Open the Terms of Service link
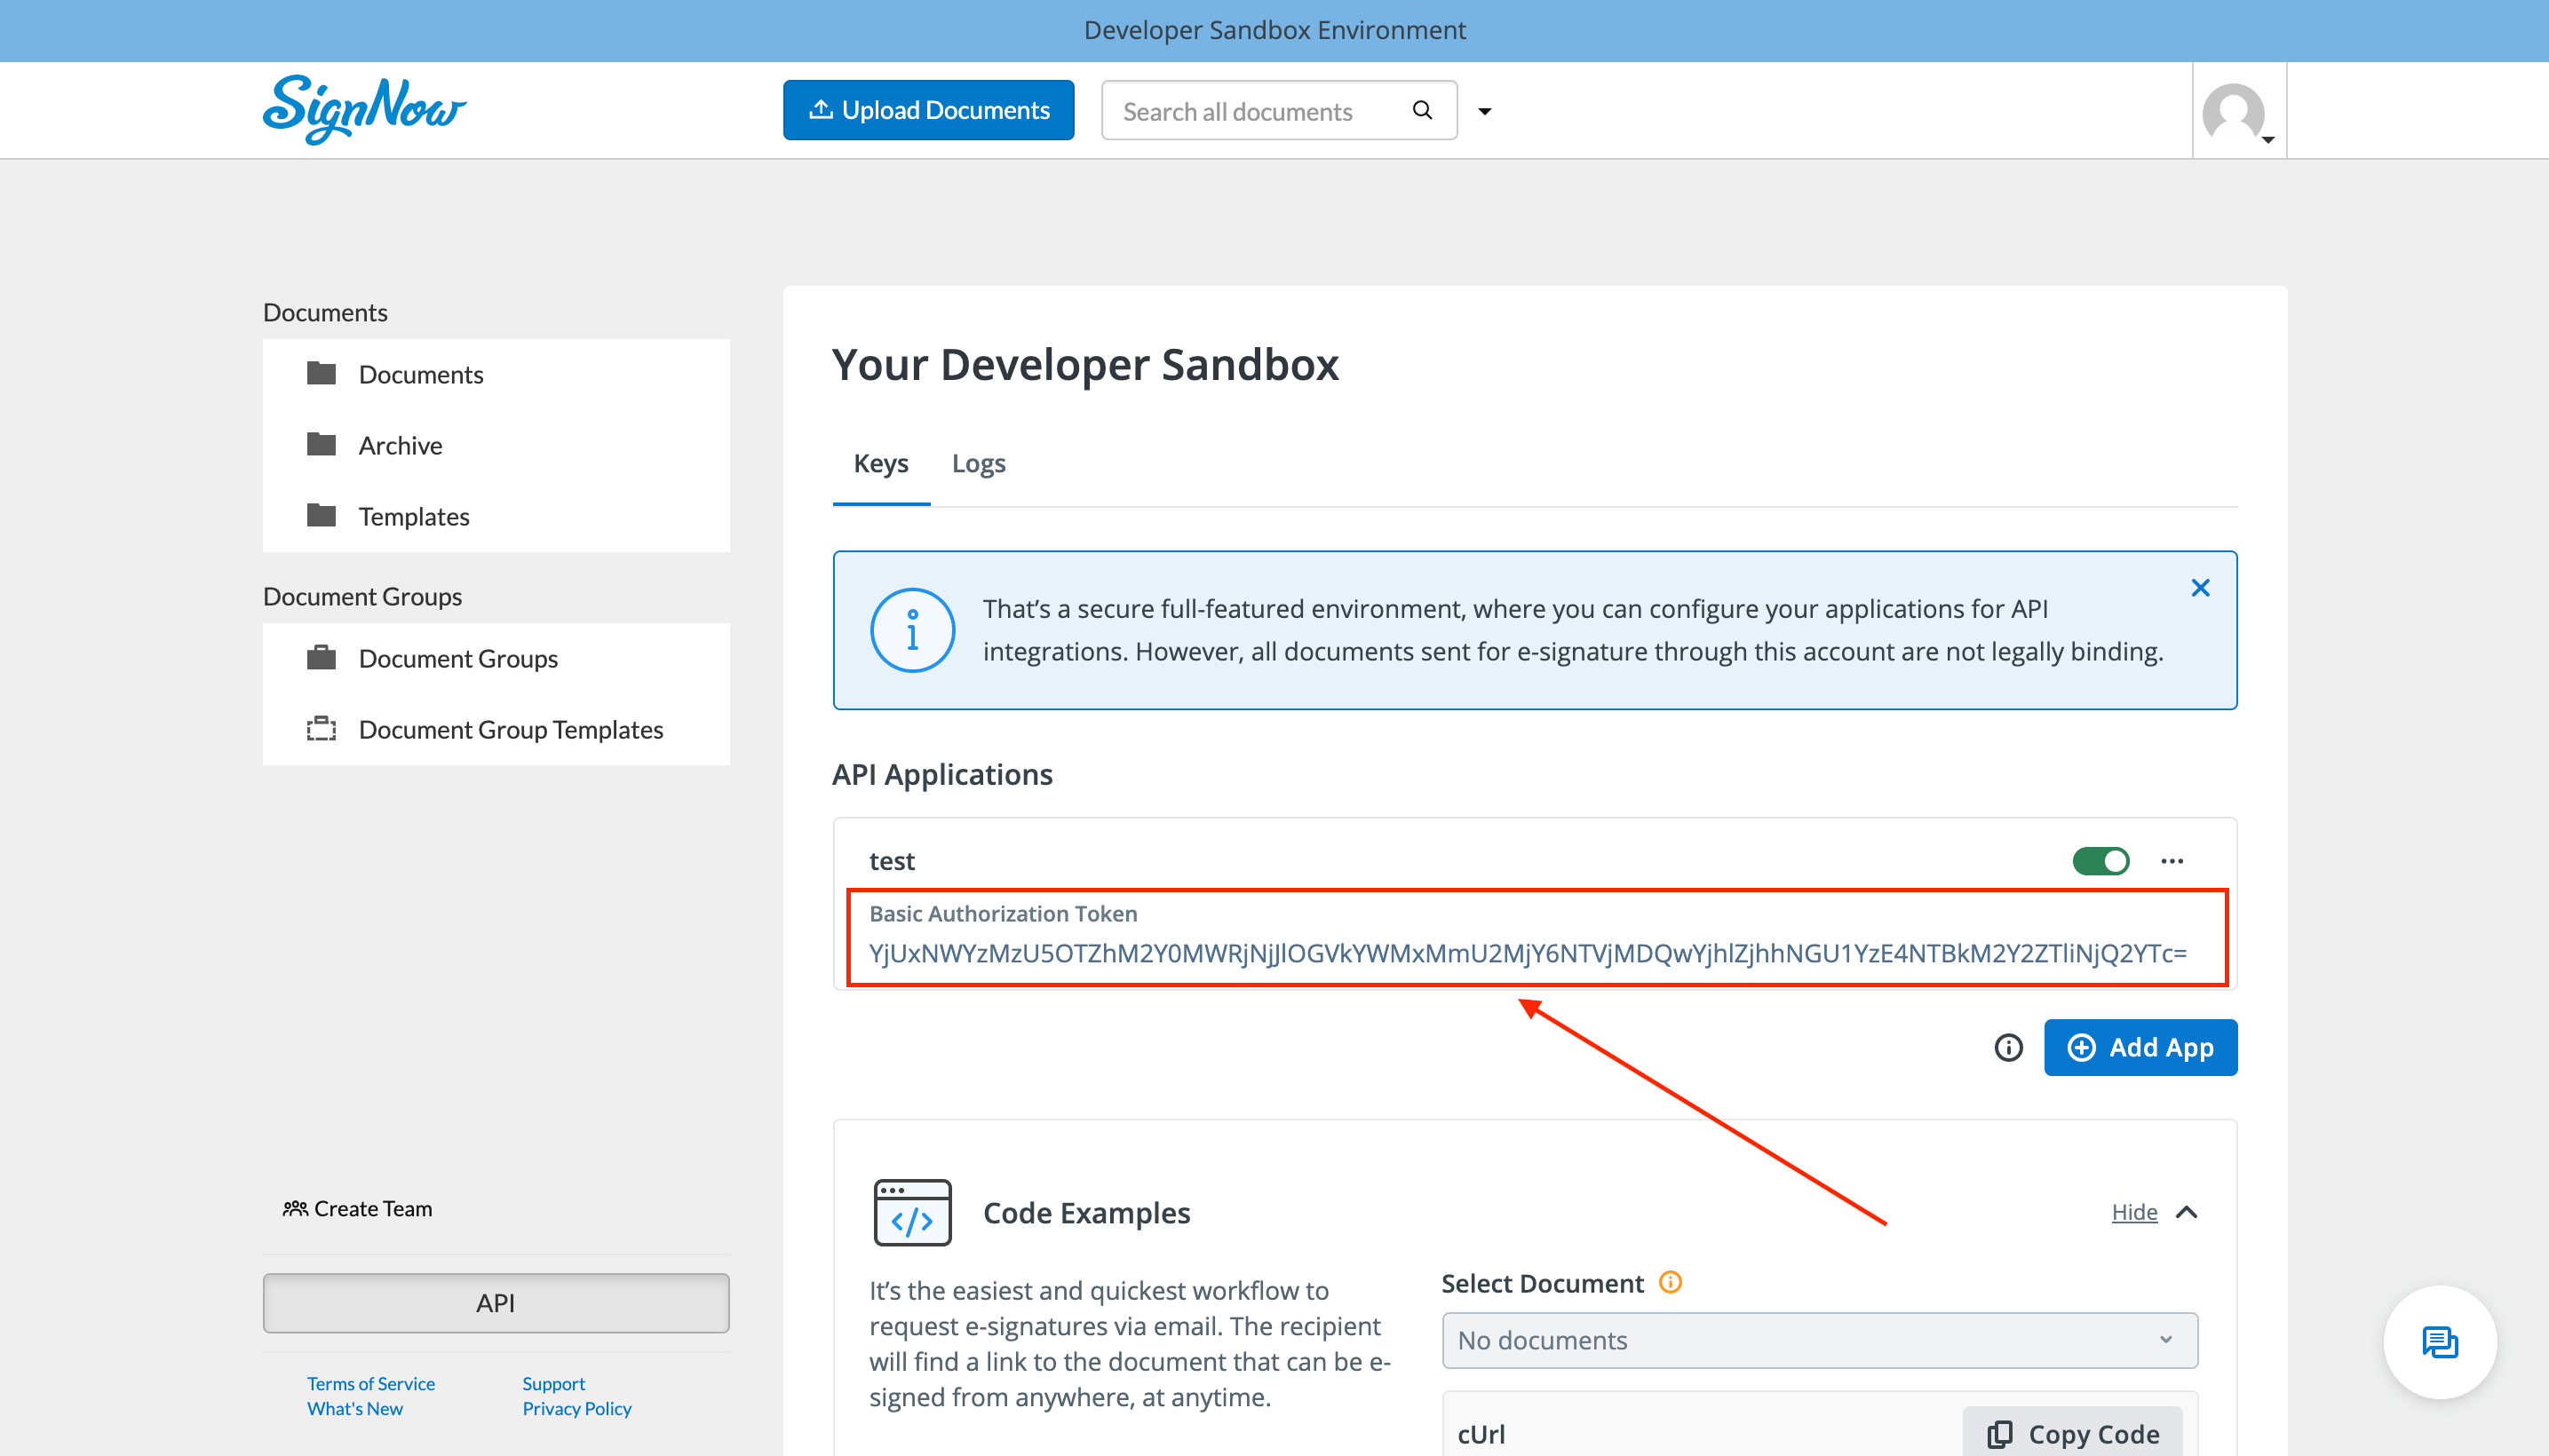The height and width of the screenshot is (1456, 2549). point(371,1383)
